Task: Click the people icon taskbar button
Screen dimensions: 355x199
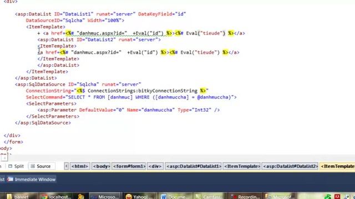Action: (81, 196)
